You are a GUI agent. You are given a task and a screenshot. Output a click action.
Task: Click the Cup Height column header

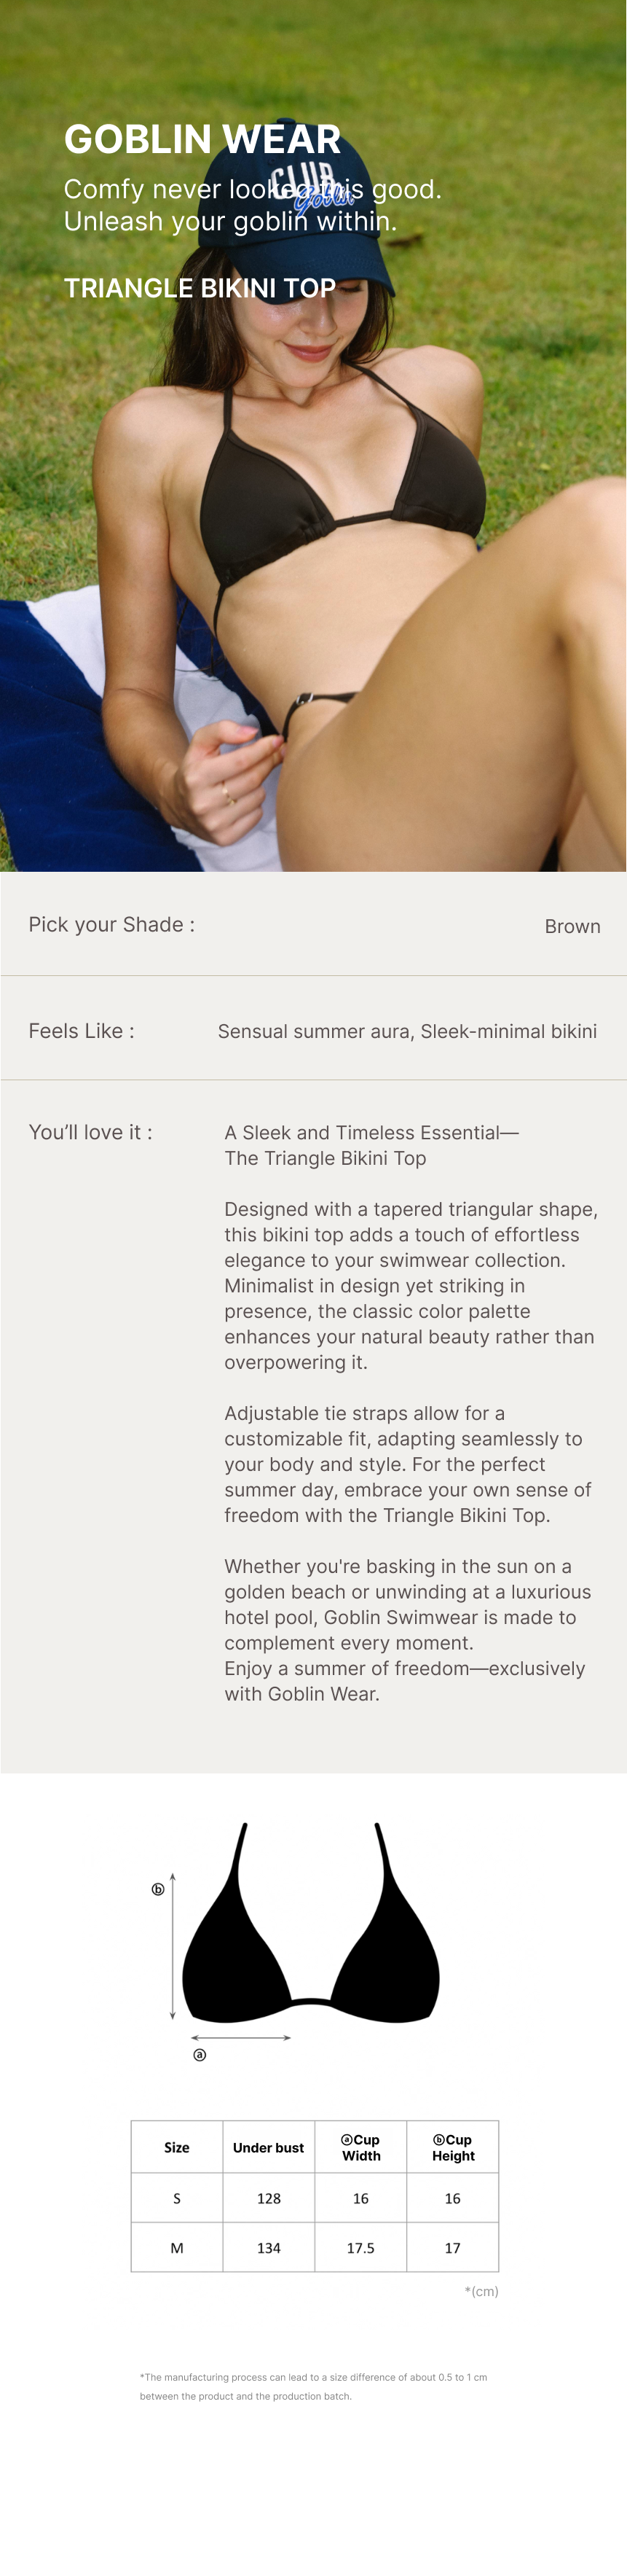point(452,2147)
